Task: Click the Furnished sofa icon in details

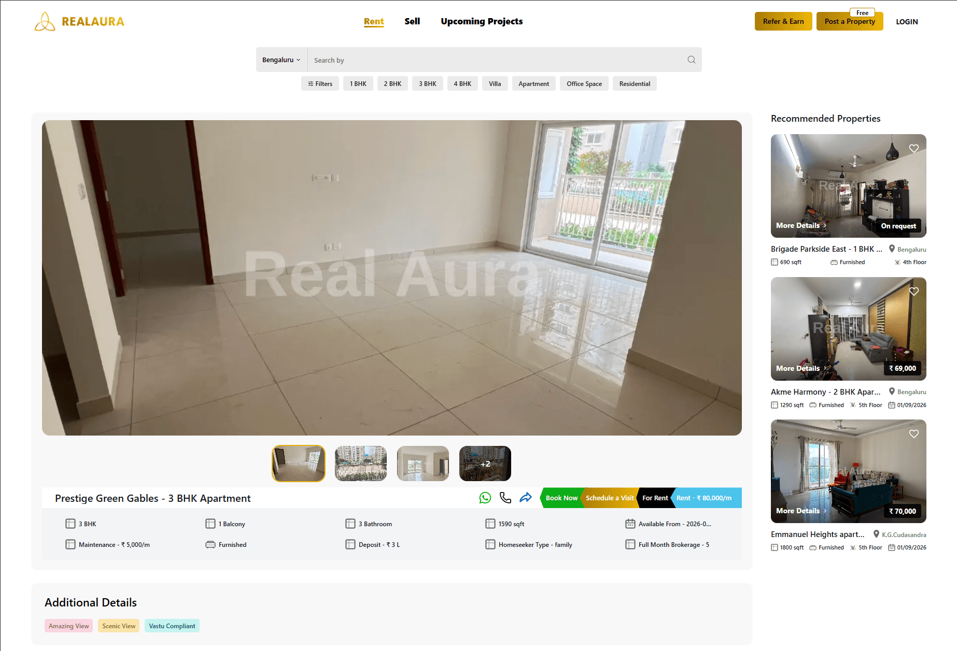Action: 210,544
